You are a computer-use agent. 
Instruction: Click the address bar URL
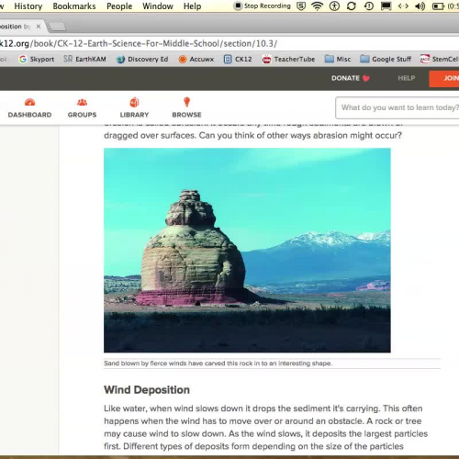coord(139,43)
